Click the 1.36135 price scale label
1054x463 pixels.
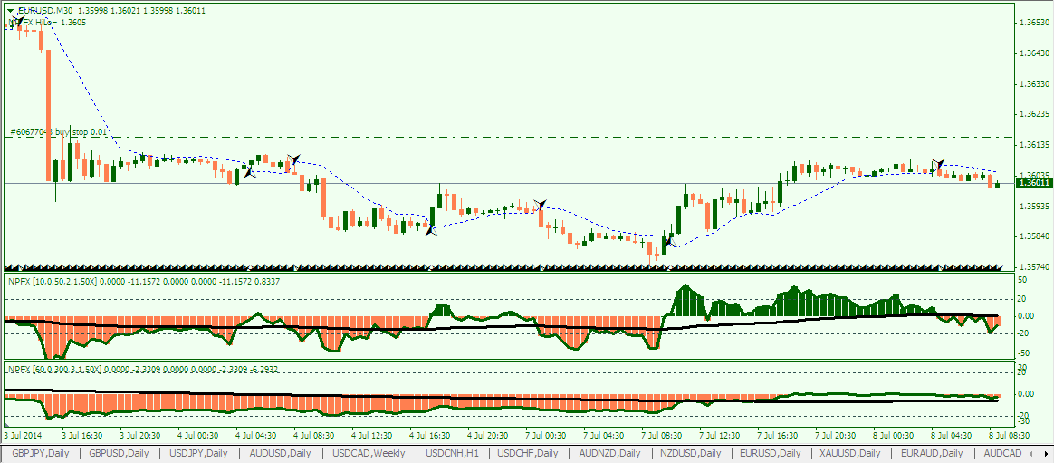[x=1032, y=145]
